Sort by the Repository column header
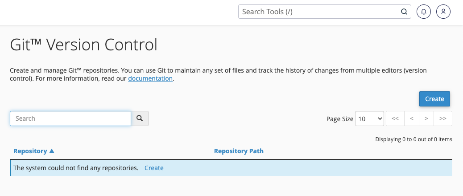 click(30, 151)
